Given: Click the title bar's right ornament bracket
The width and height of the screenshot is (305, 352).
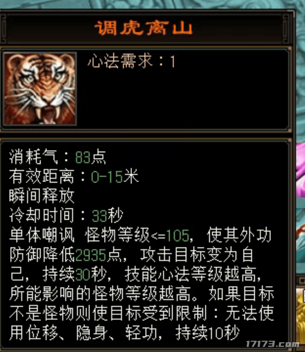Looking at the screenshot, I should (286, 28).
